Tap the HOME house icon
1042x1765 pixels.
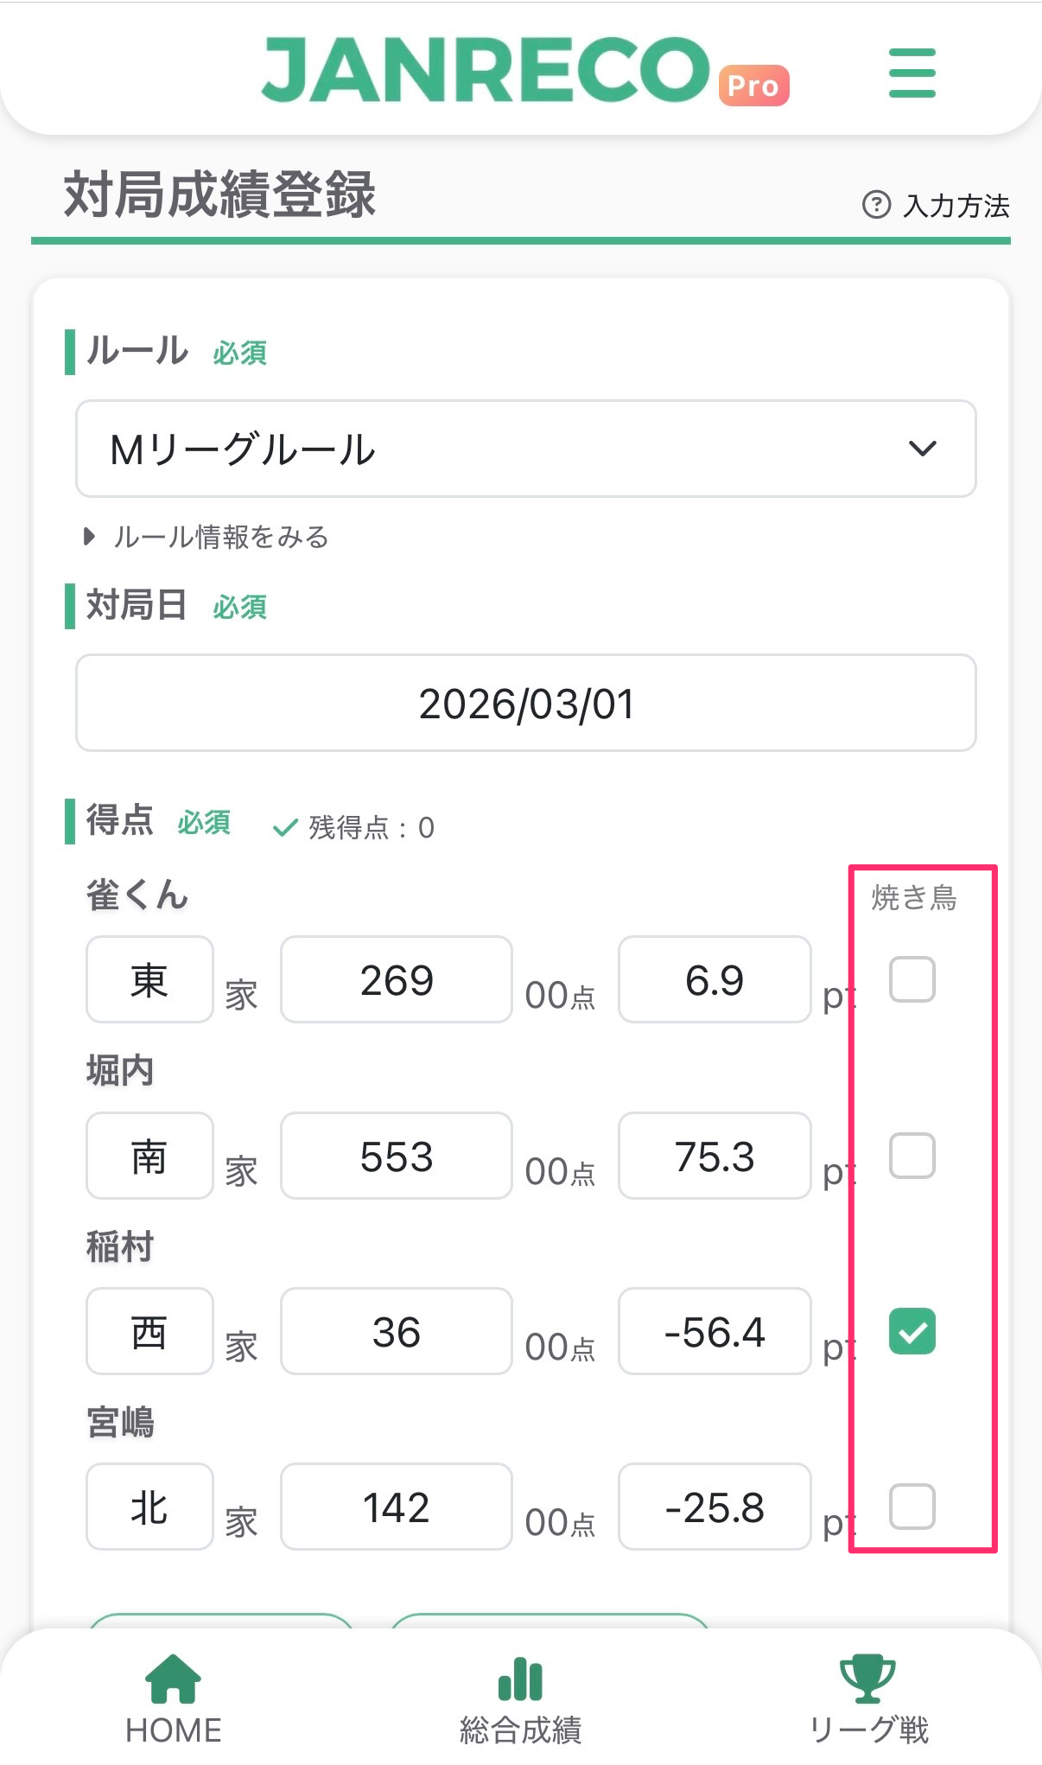coord(173,1679)
